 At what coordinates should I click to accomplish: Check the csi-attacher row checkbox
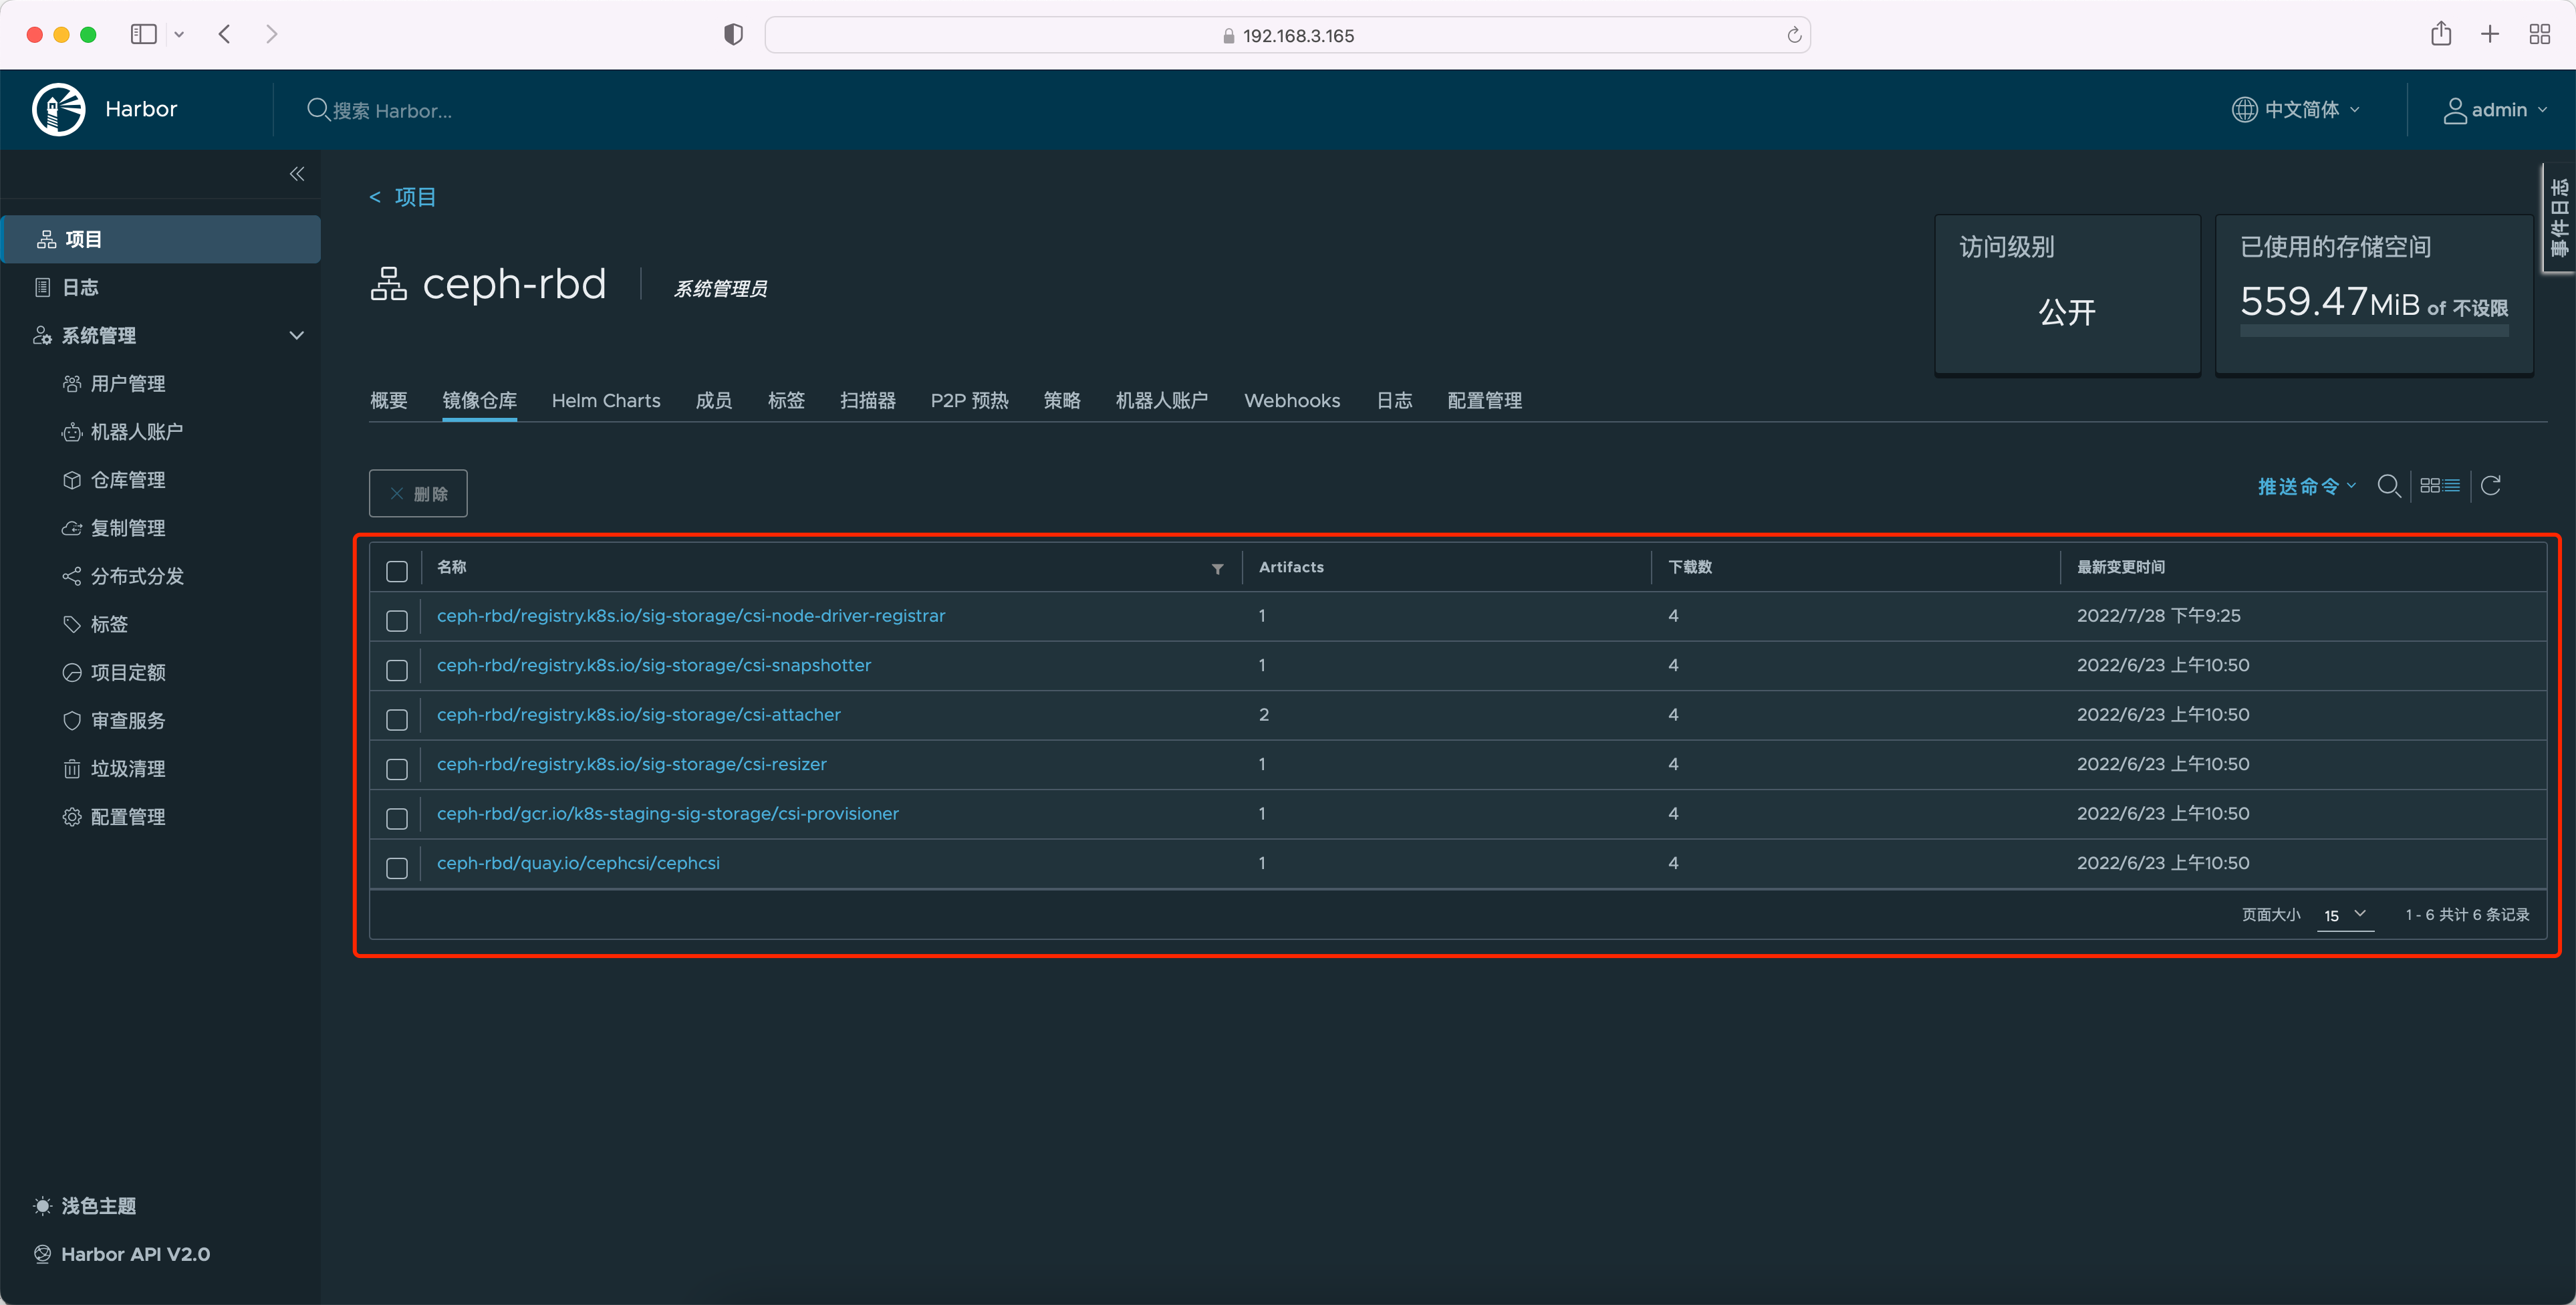397,719
